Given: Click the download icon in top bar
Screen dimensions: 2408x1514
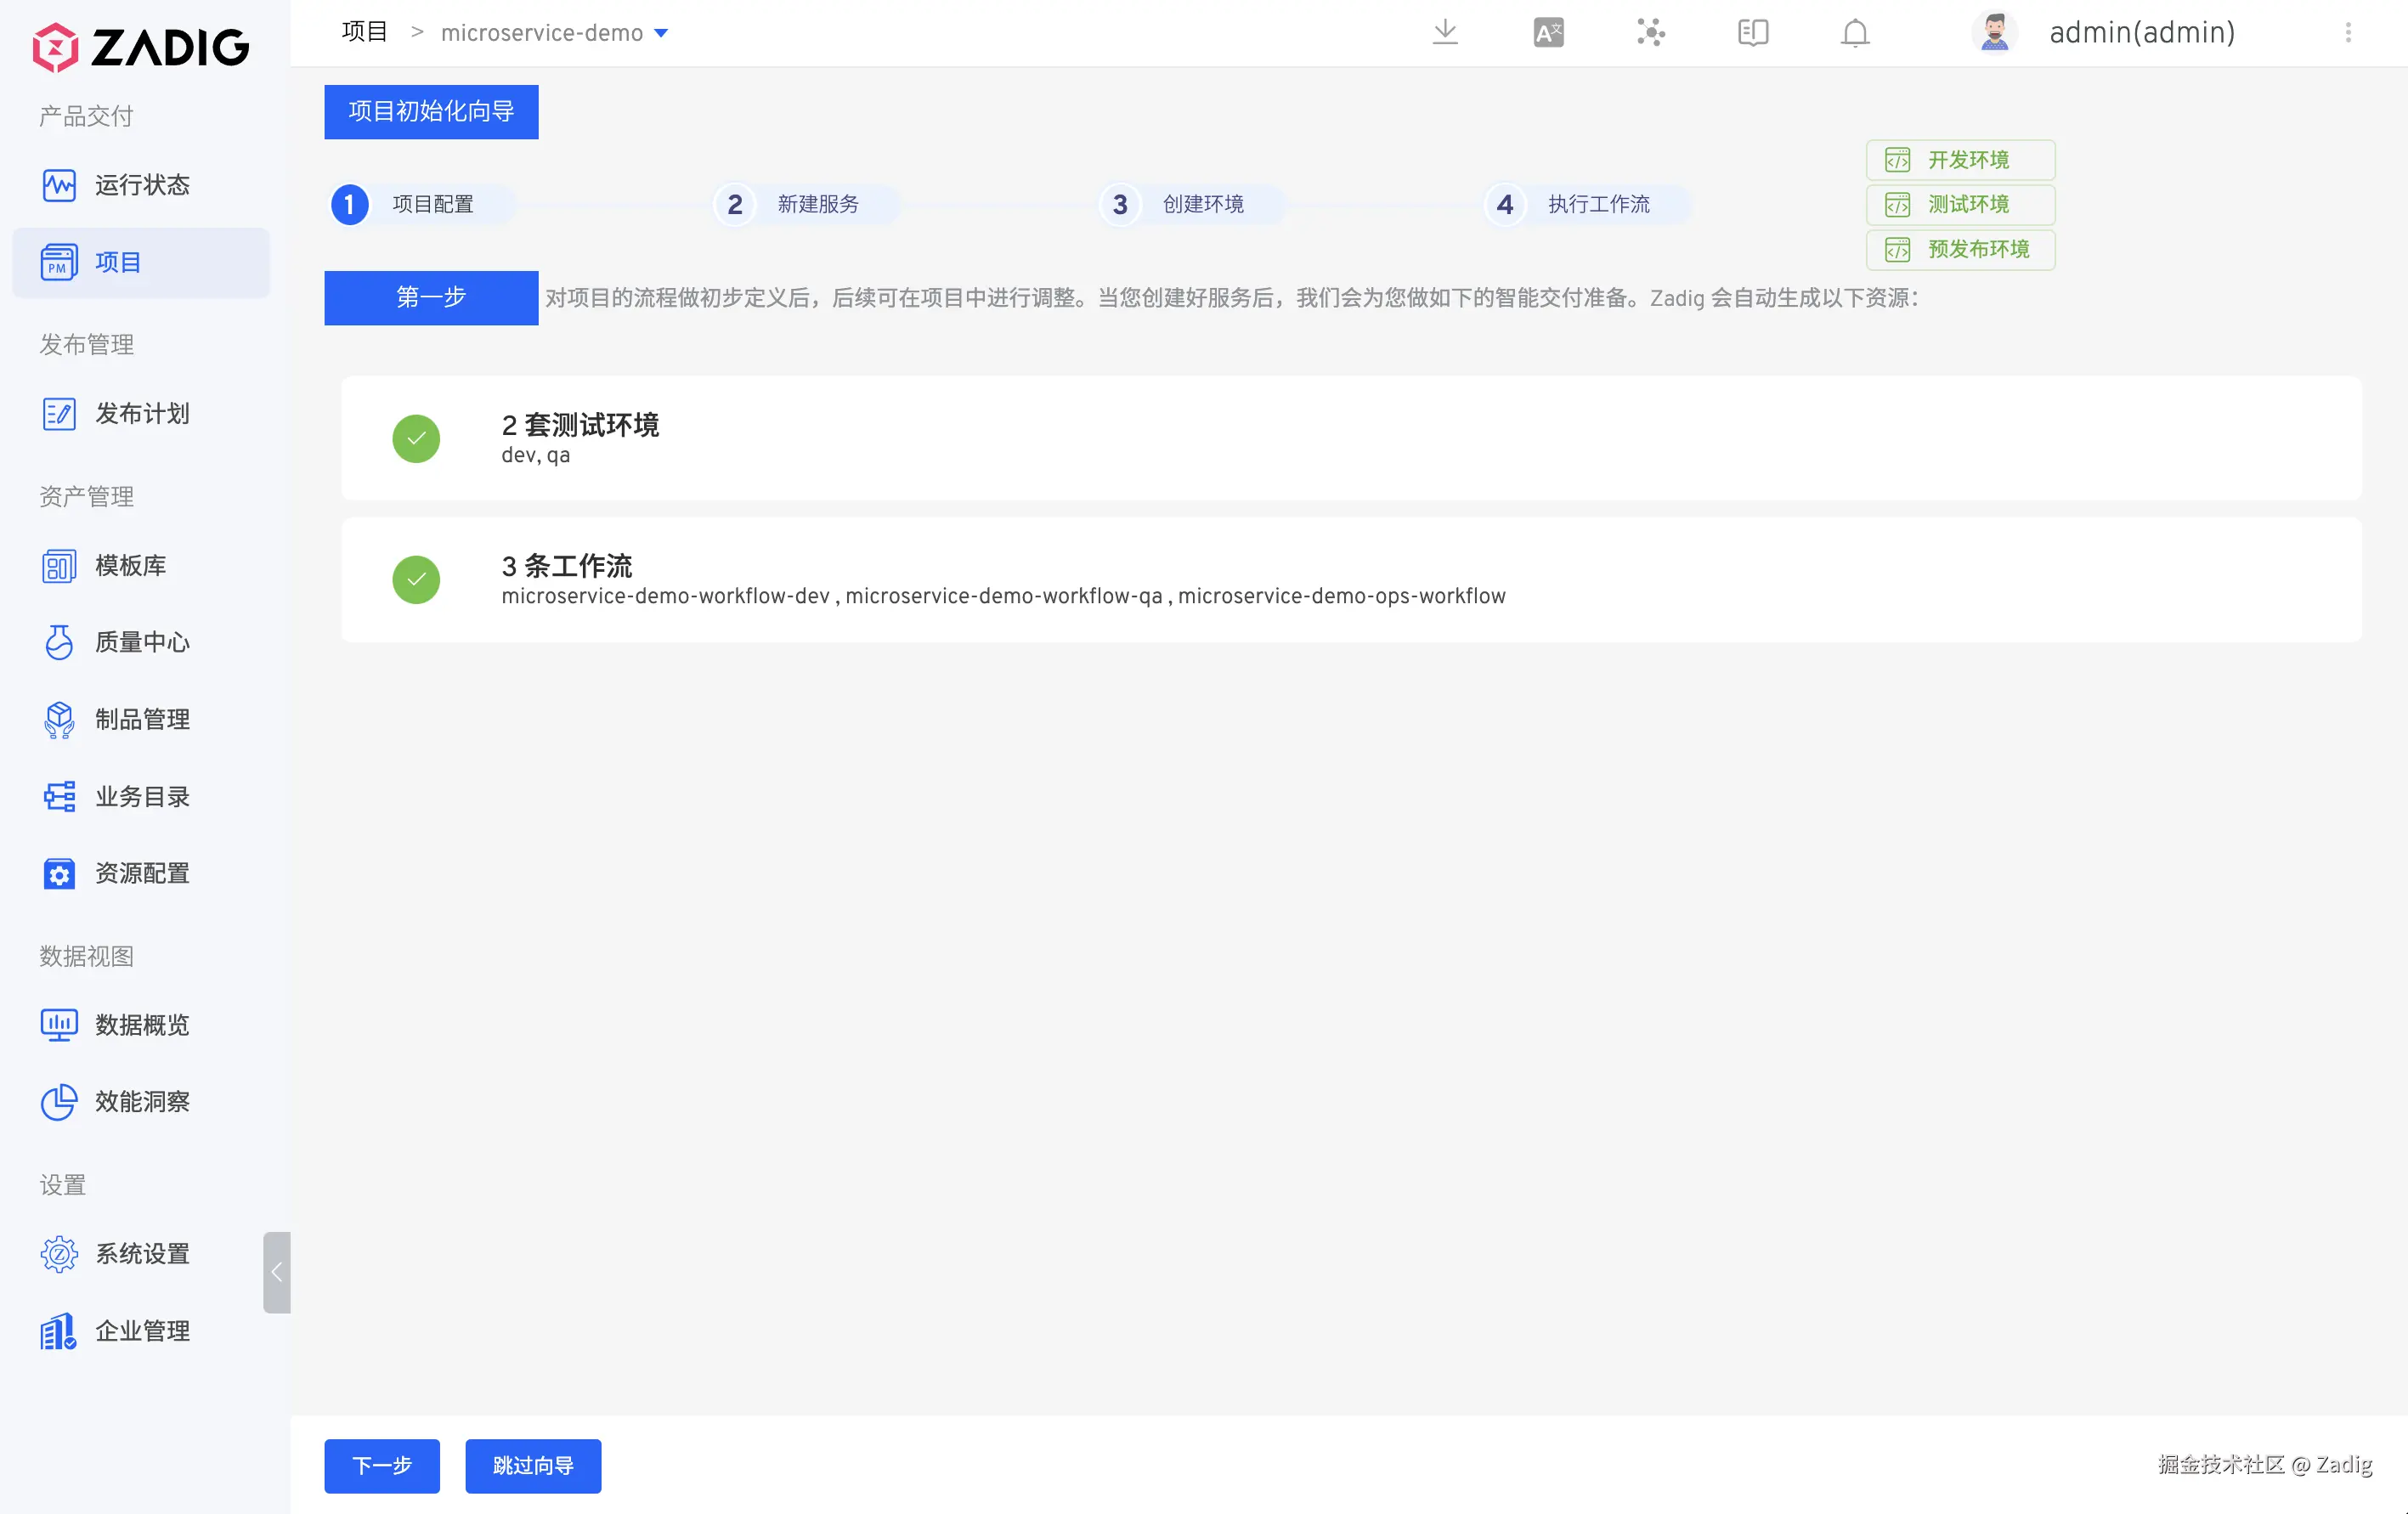Looking at the screenshot, I should pyautogui.click(x=1444, y=33).
